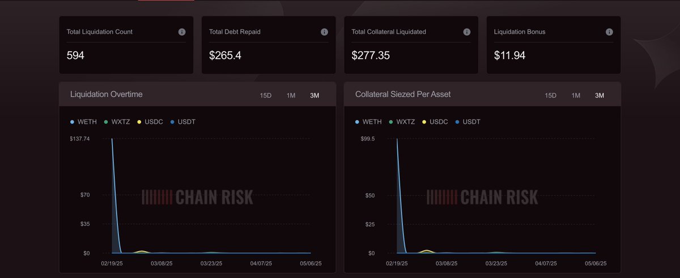Select 1M range in Collateral Siezed chart
This screenshot has width=680, height=278.
pyautogui.click(x=576, y=95)
